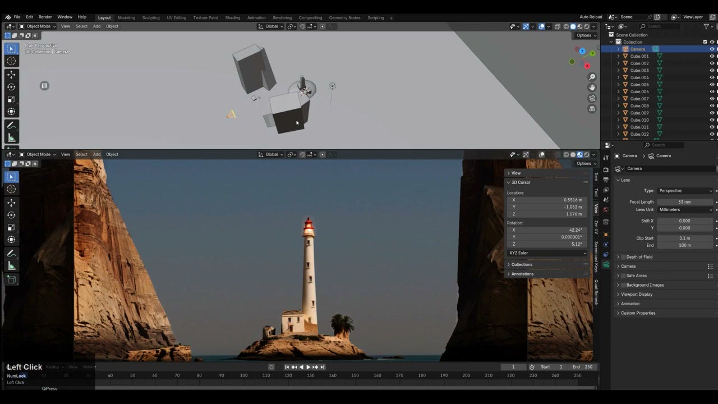Select the Scale tool in upper viewport

click(11, 99)
